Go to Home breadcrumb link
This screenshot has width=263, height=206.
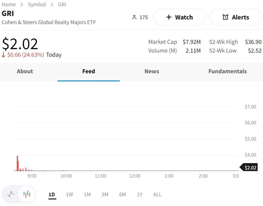9,4
